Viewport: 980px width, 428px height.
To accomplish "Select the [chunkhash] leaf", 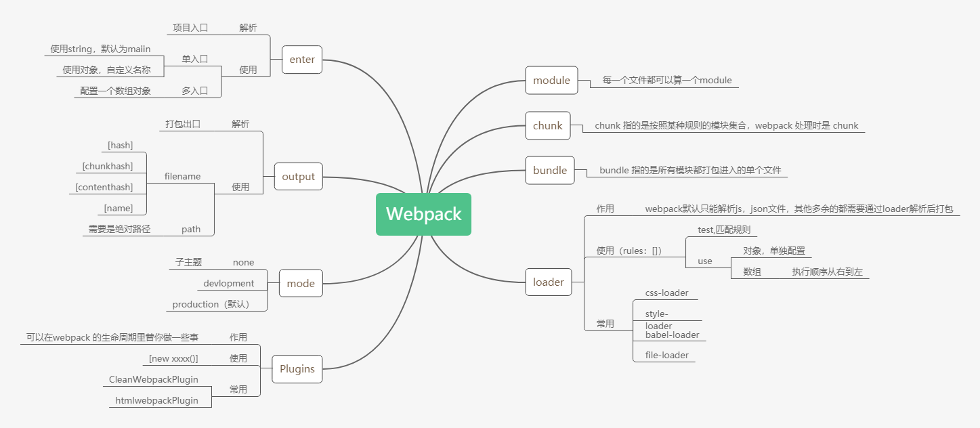I will click(108, 166).
